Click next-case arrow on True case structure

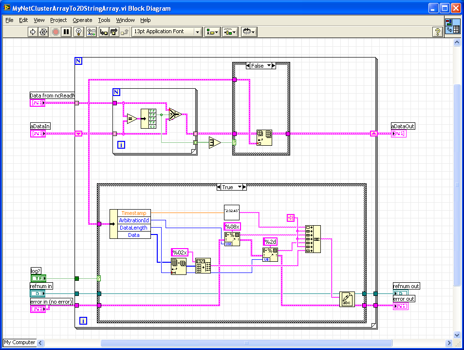(x=244, y=187)
